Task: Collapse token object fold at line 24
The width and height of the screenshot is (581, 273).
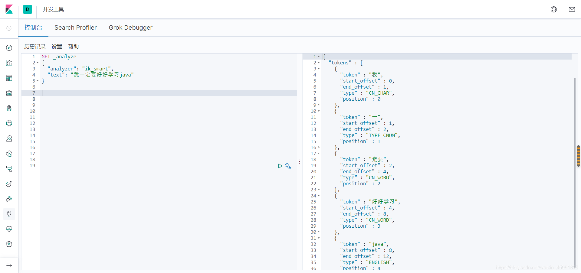Action: 319,196
